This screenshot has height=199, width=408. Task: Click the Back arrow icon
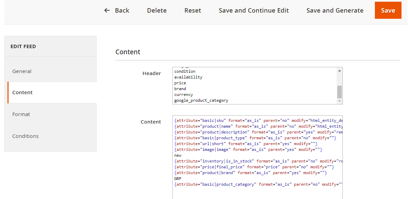(x=107, y=11)
